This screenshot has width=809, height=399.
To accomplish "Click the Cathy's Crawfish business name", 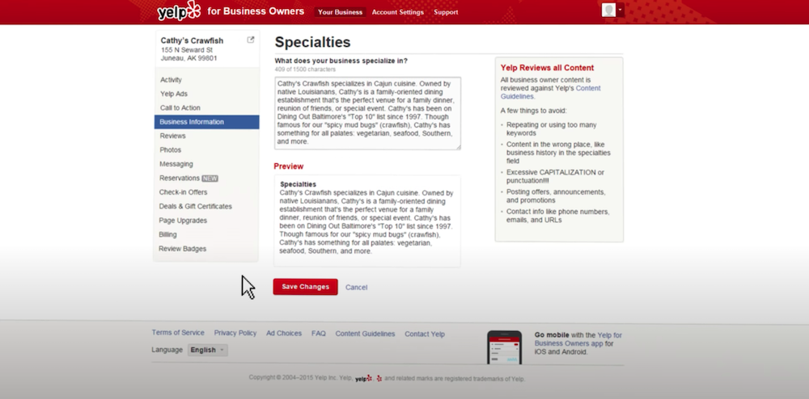I will pos(192,40).
